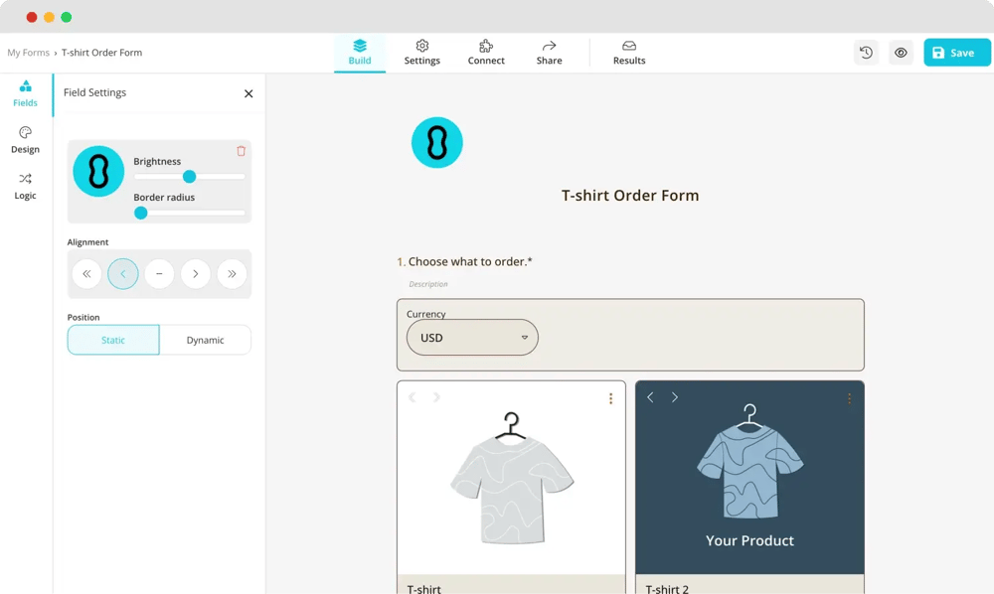Viewport: 994px width, 594px height.
Task: Click the Fields icon in the sidebar
Action: (x=25, y=93)
